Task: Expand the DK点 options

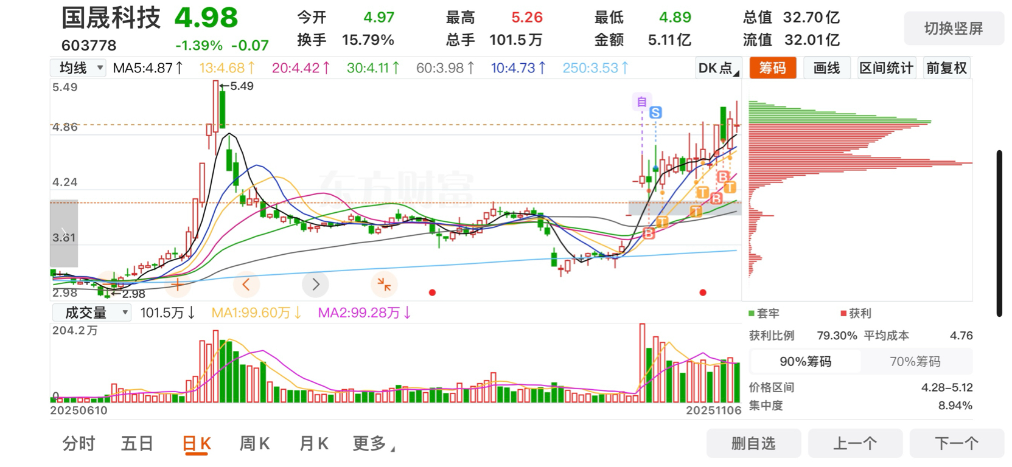Action: pos(719,68)
